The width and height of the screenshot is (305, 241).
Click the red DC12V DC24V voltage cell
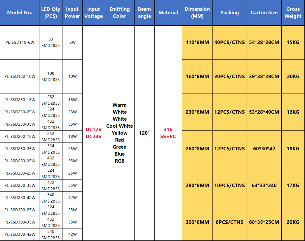pyautogui.click(x=93, y=133)
